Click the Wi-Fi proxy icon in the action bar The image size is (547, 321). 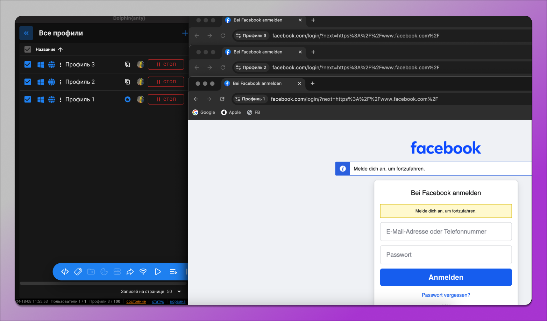(x=143, y=272)
